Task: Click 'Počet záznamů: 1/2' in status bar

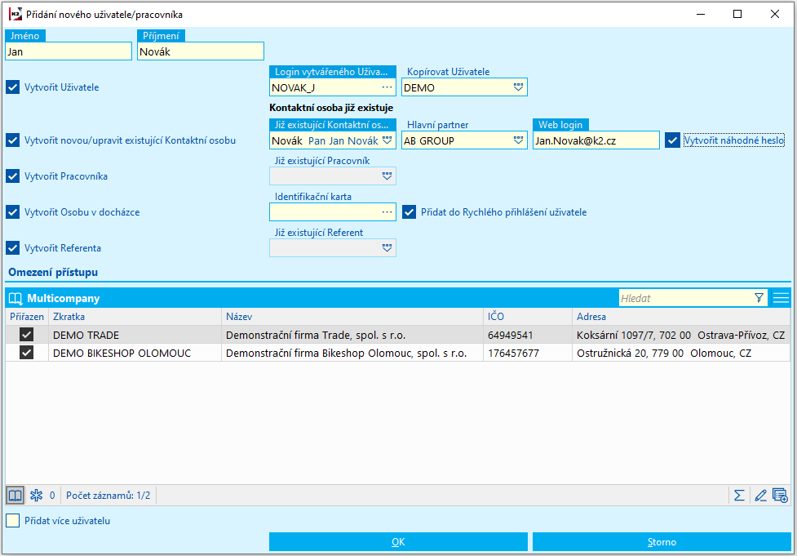Action: point(108,495)
